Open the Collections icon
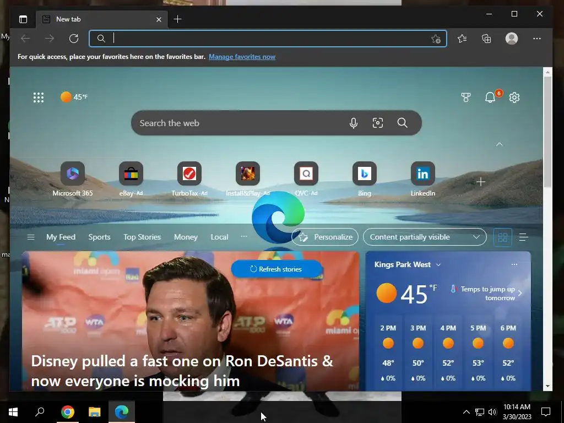This screenshot has width=564, height=423. (486, 39)
